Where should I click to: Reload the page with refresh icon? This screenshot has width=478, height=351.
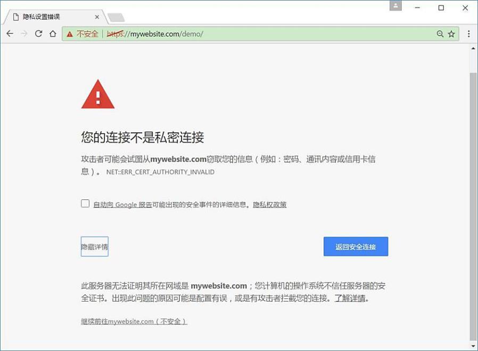pos(38,34)
